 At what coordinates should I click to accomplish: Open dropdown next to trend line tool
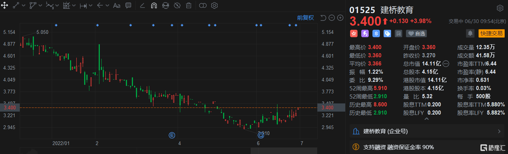(x=24, y=6)
